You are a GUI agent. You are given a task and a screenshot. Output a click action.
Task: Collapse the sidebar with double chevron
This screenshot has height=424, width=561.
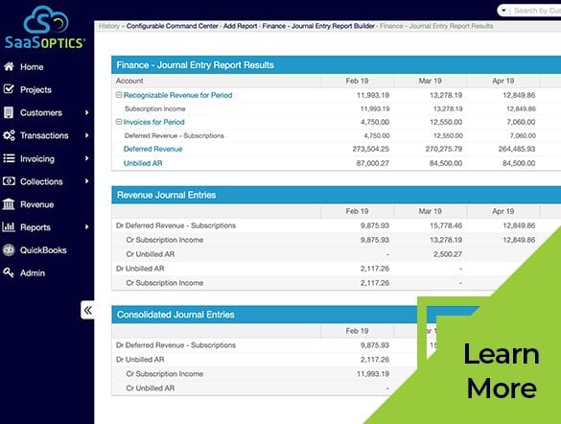(x=87, y=310)
